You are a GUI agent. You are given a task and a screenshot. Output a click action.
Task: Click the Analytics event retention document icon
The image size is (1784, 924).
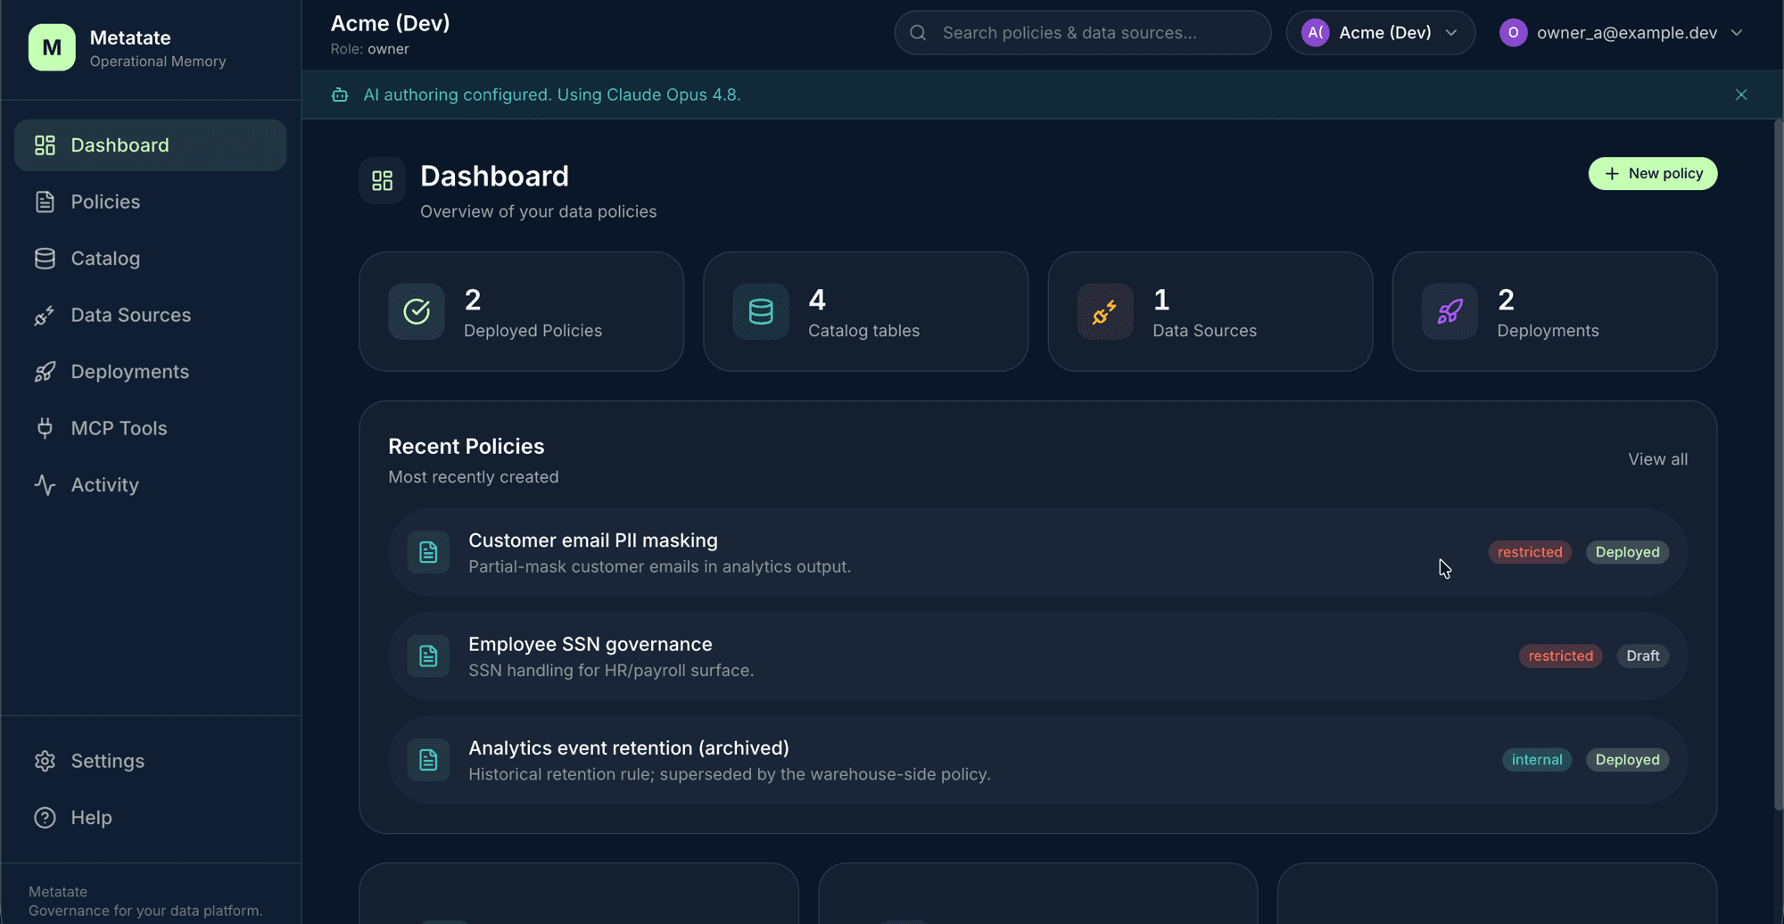(x=428, y=760)
